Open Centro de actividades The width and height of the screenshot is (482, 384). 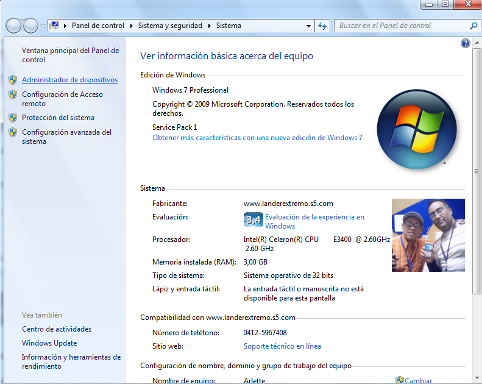point(57,329)
